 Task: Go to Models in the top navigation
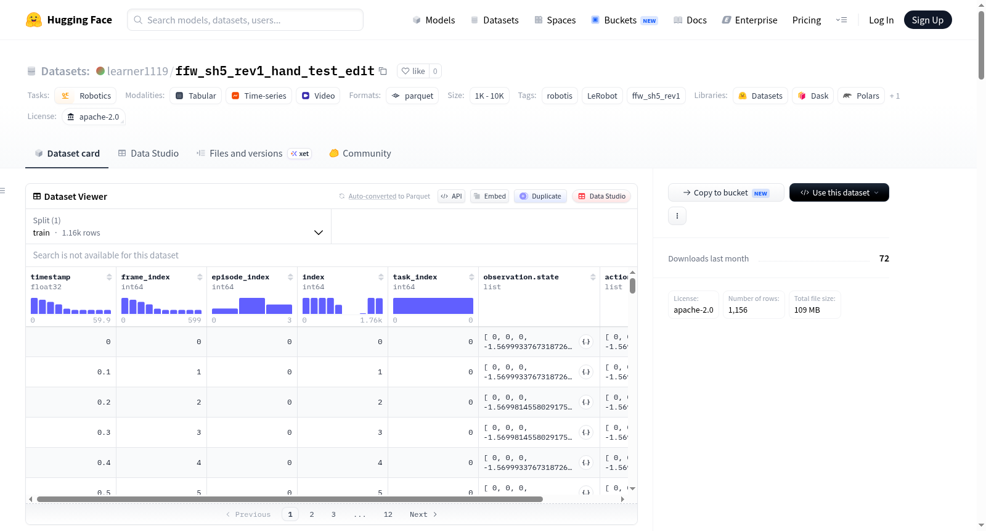[x=434, y=20]
